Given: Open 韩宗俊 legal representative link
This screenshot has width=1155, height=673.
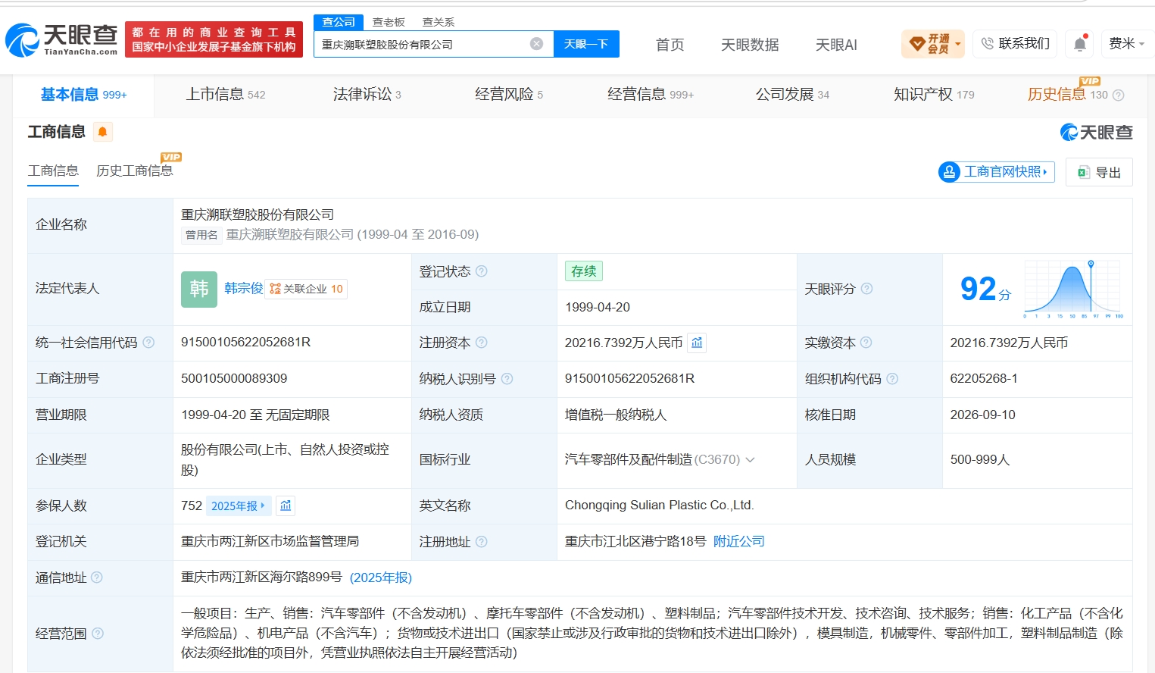Looking at the screenshot, I should tap(244, 289).
